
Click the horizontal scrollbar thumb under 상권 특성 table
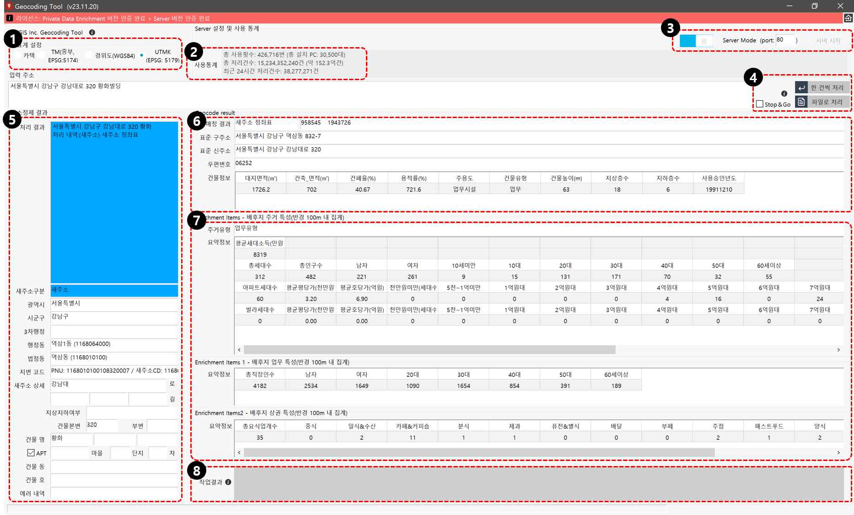[x=479, y=452]
